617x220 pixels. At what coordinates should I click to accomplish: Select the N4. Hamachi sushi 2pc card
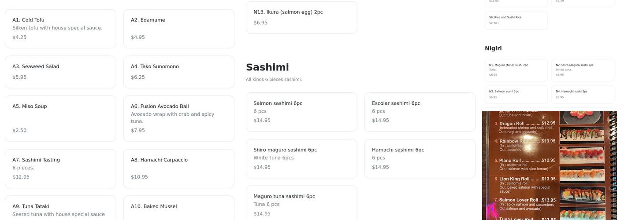(583, 94)
